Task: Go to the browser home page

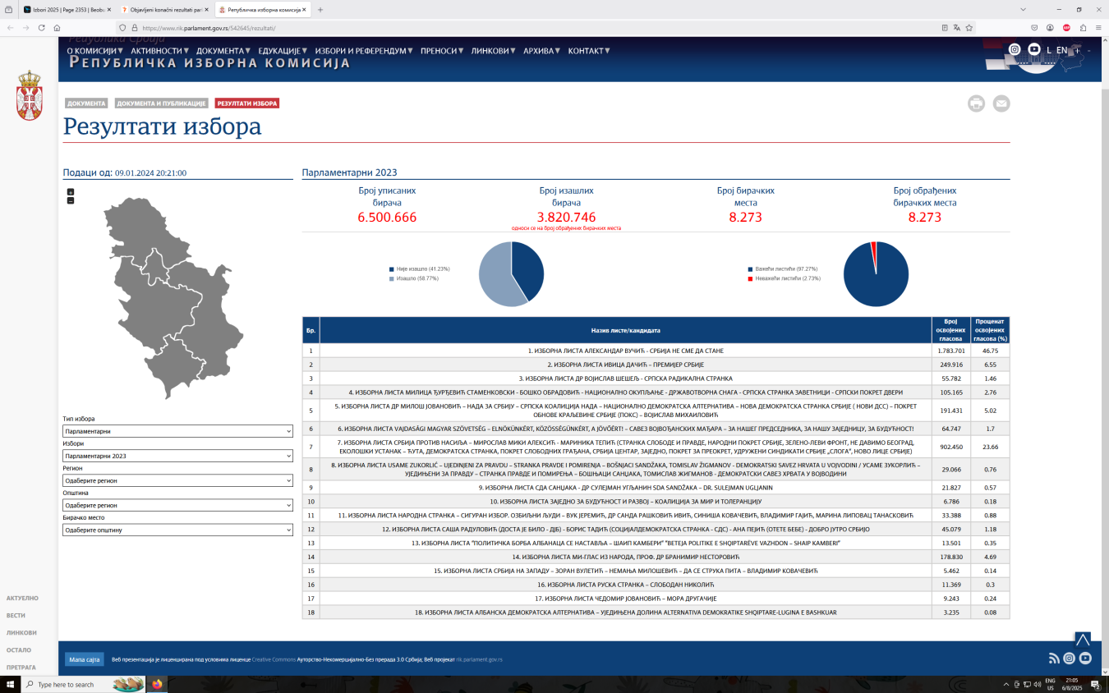Action: pyautogui.click(x=57, y=27)
